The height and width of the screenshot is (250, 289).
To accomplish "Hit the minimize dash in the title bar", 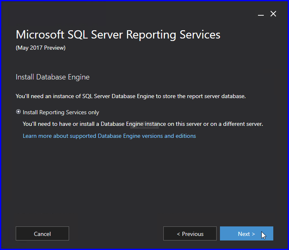I will tap(261, 14).
